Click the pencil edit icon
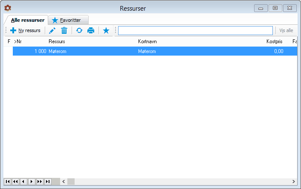 point(52,30)
